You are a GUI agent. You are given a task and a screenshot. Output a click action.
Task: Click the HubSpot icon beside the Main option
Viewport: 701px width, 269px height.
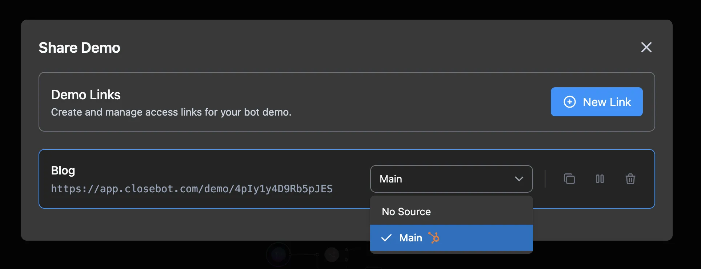click(x=434, y=238)
